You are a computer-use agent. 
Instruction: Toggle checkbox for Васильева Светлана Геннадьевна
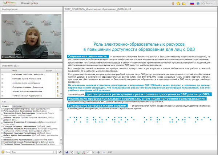tap(3, 74)
